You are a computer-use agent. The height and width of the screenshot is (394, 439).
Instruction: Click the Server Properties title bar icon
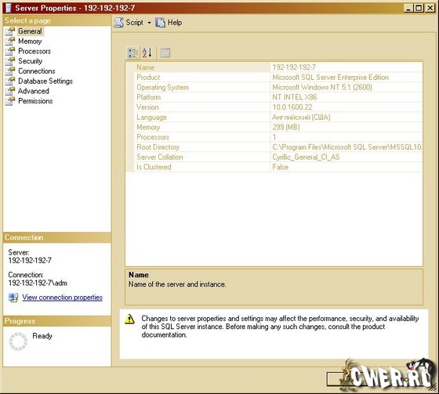9,8
